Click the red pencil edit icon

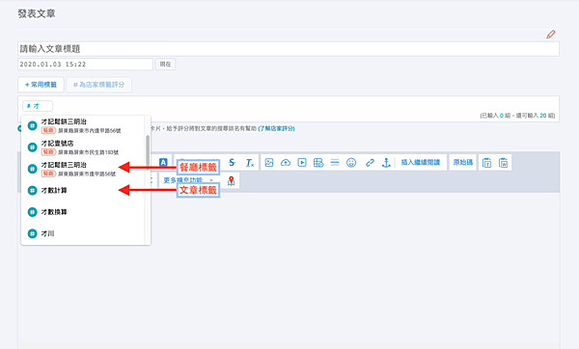pos(551,35)
